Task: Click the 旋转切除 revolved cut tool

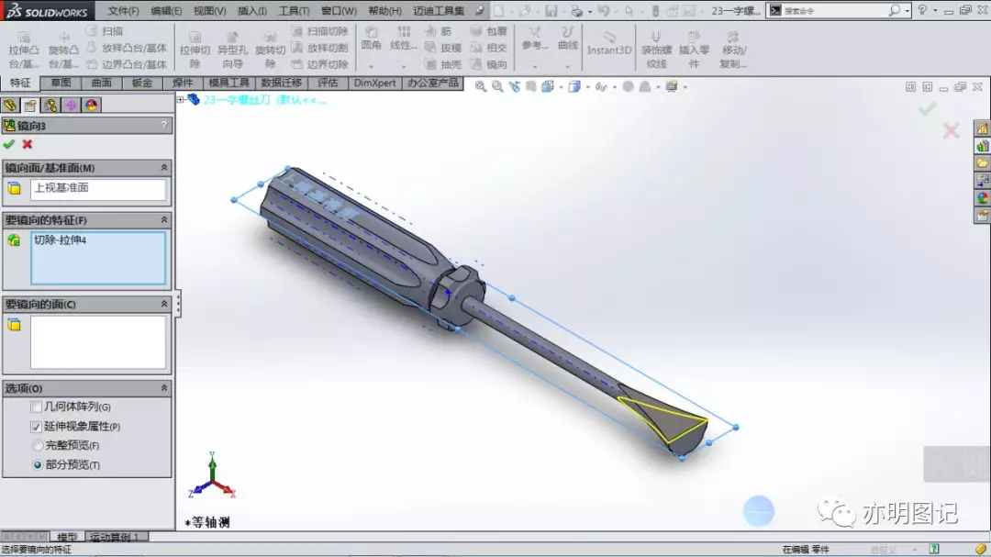Action: [271, 49]
